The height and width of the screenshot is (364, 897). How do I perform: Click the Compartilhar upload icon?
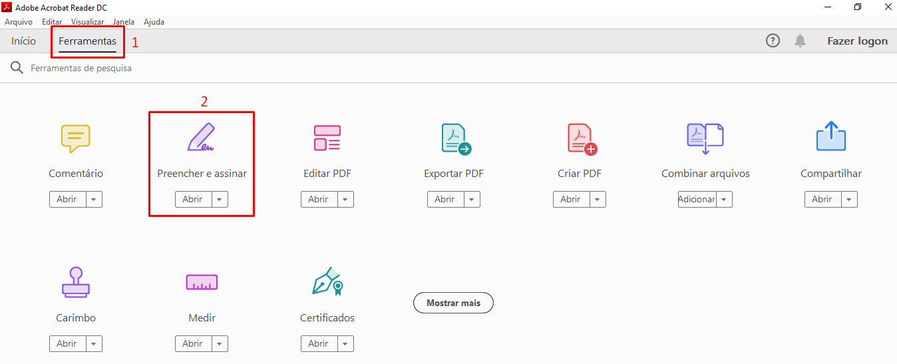point(830,136)
